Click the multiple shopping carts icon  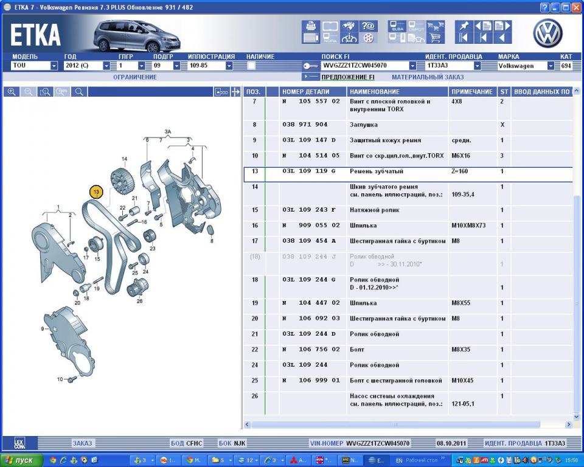click(435, 26)
